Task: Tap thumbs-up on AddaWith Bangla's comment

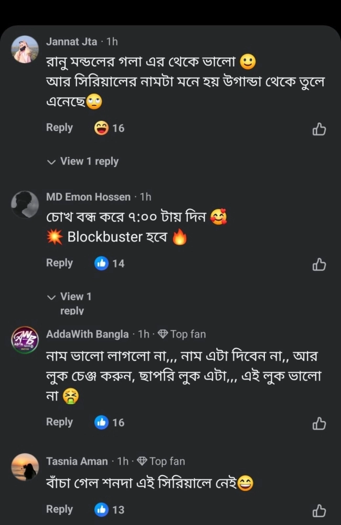Action: tap(319, 423)
